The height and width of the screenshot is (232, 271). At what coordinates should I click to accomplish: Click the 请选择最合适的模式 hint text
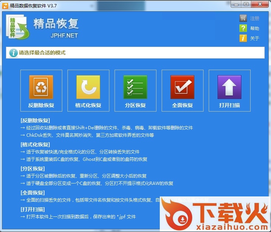tap(42, 53)
